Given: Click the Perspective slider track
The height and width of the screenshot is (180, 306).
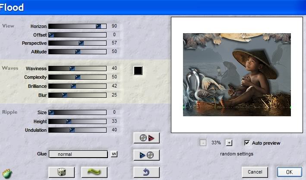Looking at the screenshot, I should point(77,43).
